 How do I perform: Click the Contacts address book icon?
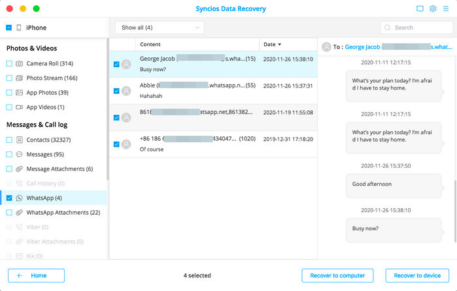click(x=19, y=140)
